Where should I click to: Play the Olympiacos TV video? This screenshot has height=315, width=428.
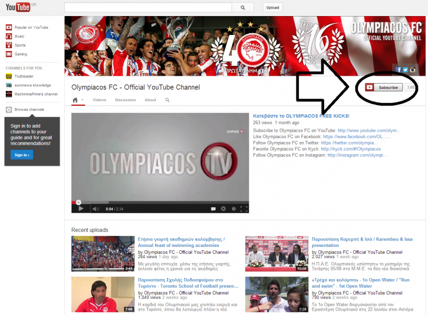(x=81, y=209)
